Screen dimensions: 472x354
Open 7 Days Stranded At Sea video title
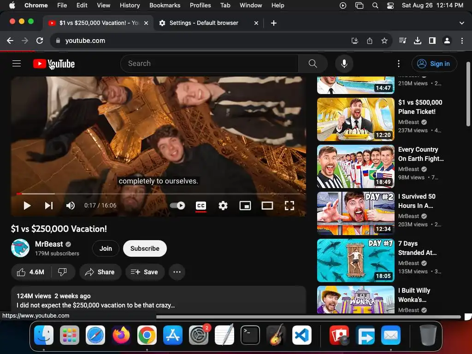417,248
